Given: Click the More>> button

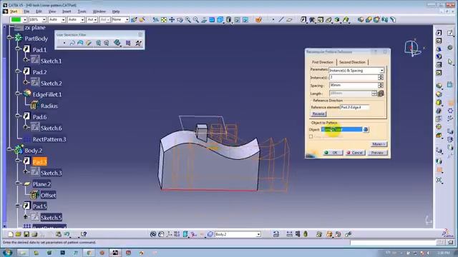Looking at the screenshot, I should click(x=379, y=144).
